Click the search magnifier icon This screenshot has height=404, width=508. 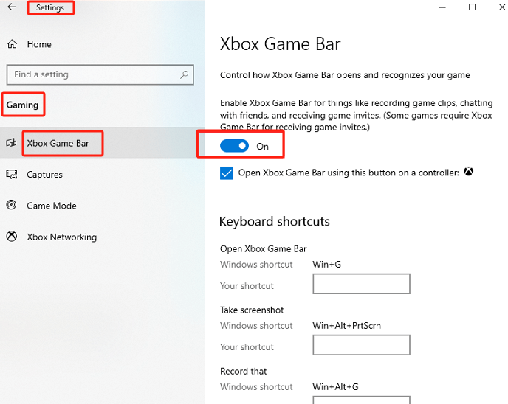(x=184, y=74)
